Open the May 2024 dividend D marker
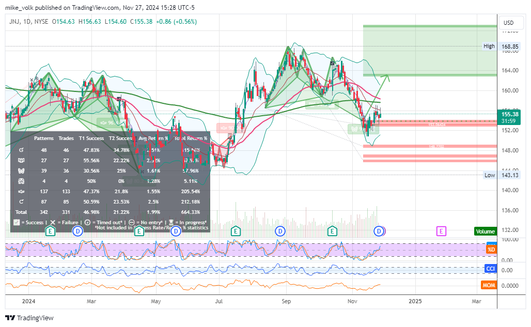 pyautogui.click(x=176, y=231)
